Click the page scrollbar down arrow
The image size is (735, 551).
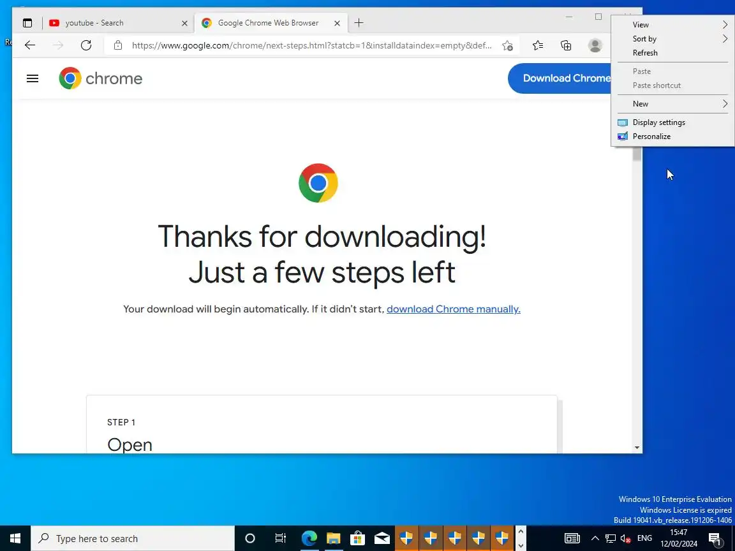click(637, 448)
